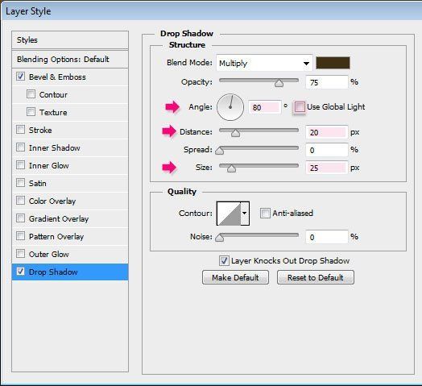Check Use Global Light

pyautogui.click(x=300, y=107)
